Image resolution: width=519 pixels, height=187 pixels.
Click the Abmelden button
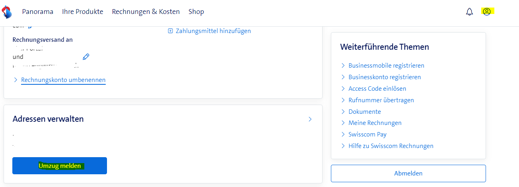(408, 173)
